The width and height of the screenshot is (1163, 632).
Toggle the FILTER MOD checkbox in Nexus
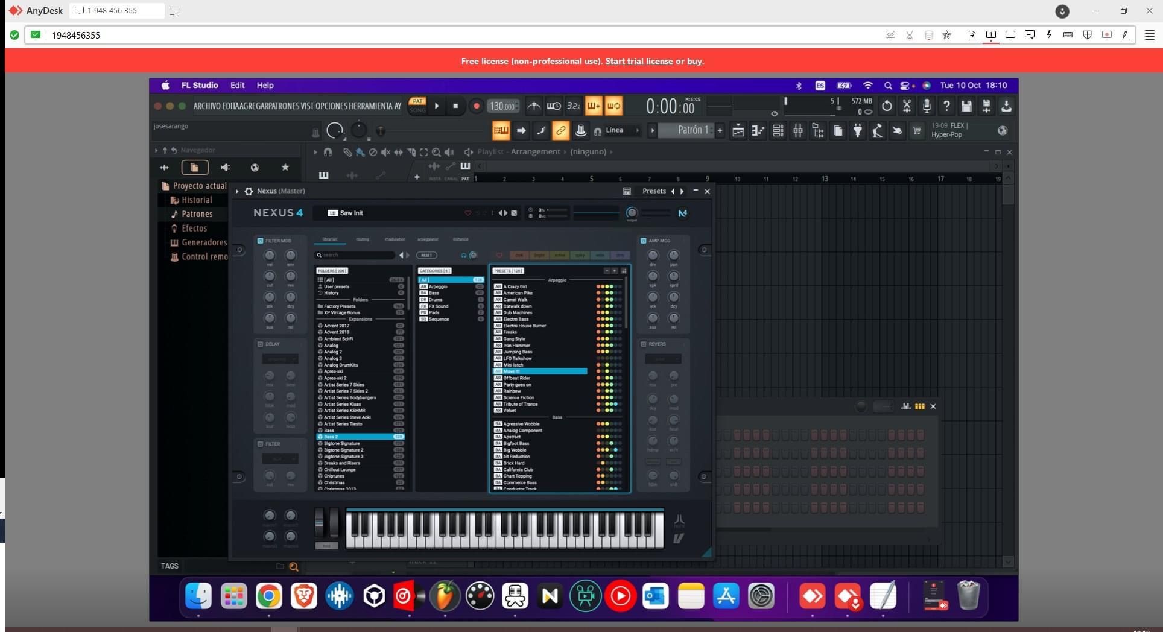coord(261,241)
